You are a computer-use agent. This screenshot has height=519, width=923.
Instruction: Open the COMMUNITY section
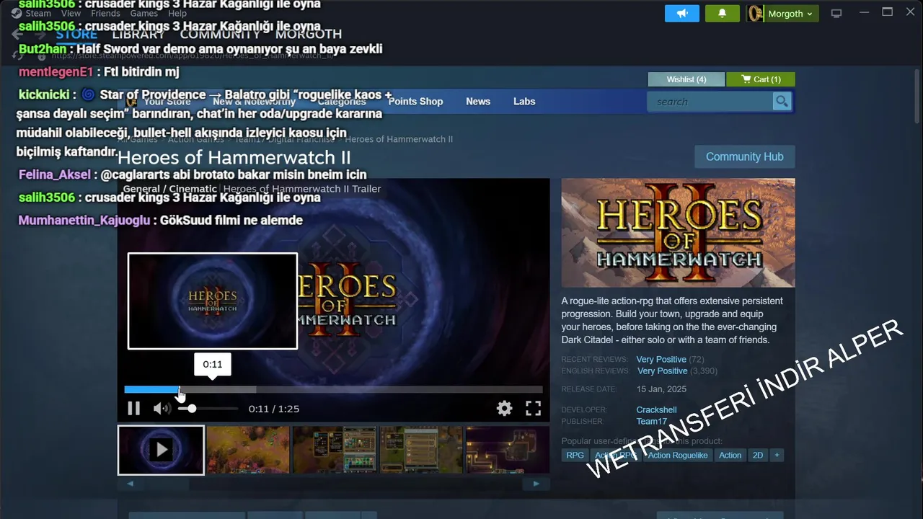click(220, 34)
